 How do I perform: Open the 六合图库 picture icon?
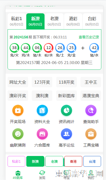42,134
